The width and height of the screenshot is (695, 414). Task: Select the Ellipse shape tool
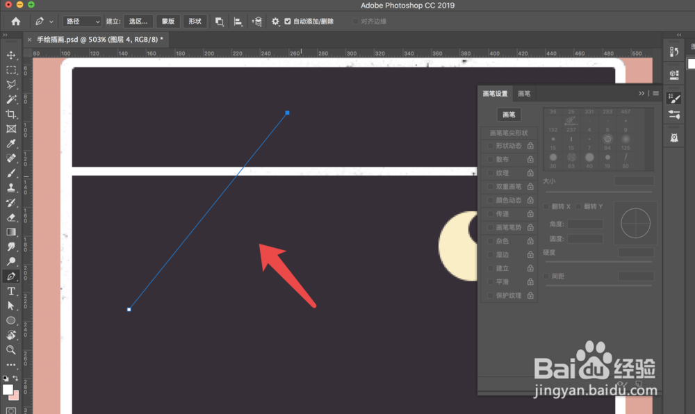11,320
